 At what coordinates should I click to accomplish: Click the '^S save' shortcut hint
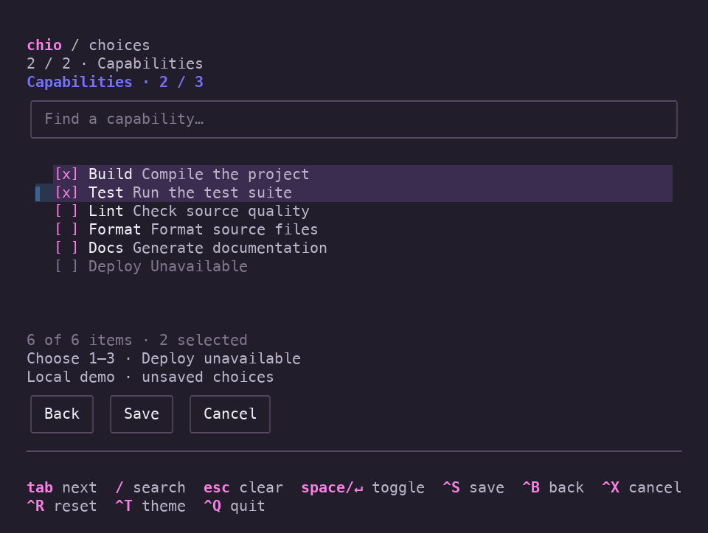(x=473, y=488)
